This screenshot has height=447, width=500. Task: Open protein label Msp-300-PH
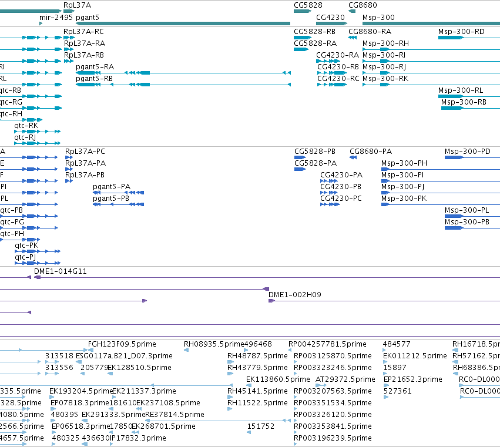404,163
